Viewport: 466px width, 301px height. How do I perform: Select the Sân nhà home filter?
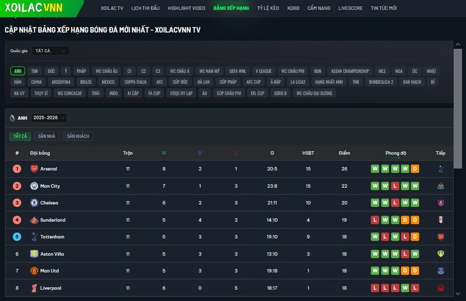click(x=47, y=136)
